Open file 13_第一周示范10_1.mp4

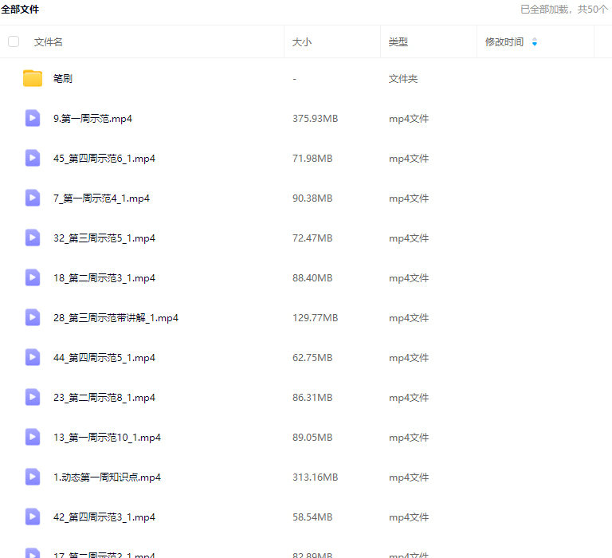(107, 438)
